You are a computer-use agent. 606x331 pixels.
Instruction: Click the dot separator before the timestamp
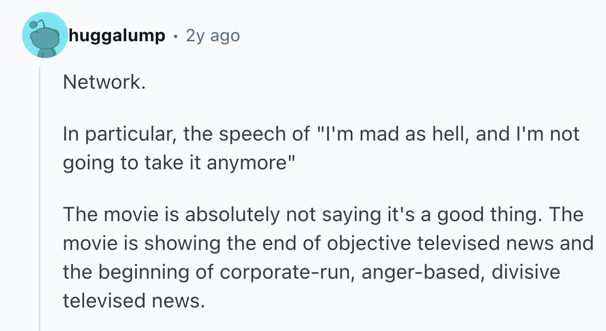(x=176, y=36)
